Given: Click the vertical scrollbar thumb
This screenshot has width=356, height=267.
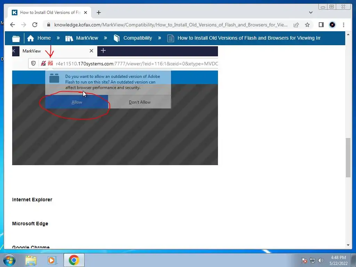Looking at the screenshot, I should [x=348, y=157].
